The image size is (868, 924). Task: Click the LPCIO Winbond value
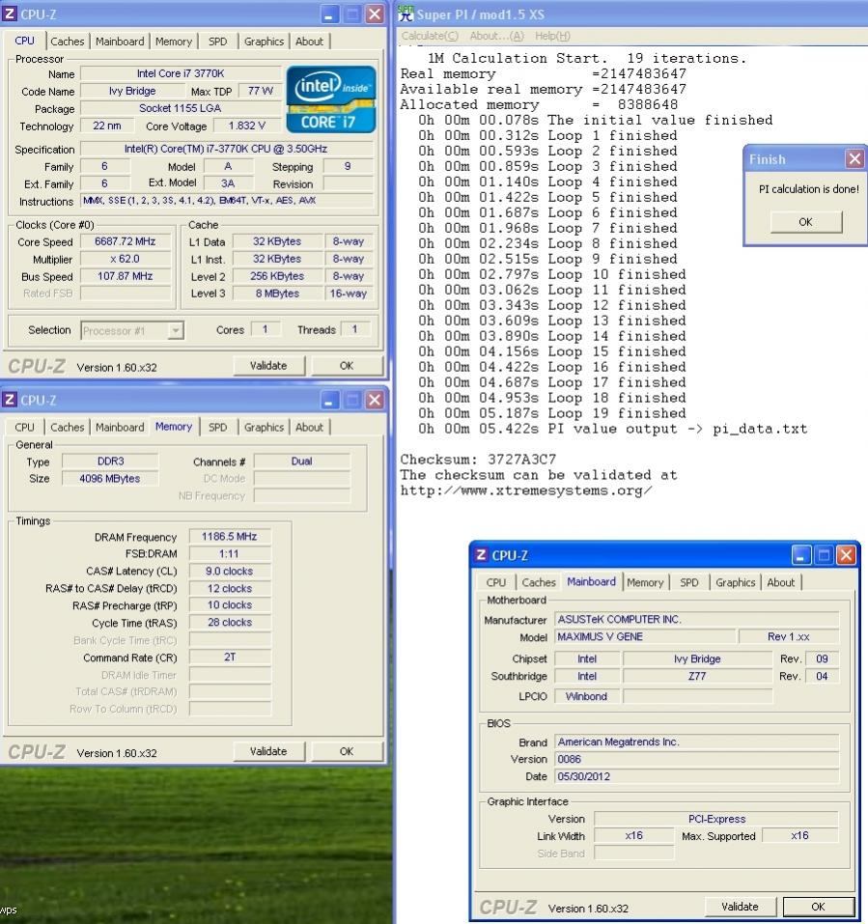(x=587, y=696)
